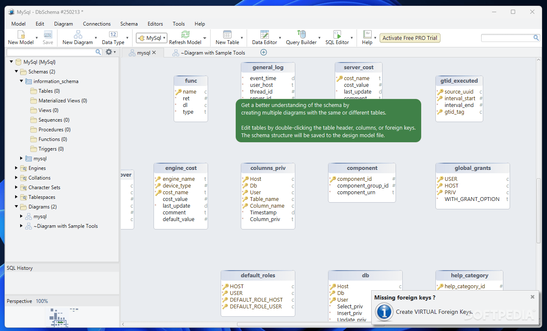Expand the Tablespaces tree node
This screenshot has height=331, width=547.
pos(16,197)
